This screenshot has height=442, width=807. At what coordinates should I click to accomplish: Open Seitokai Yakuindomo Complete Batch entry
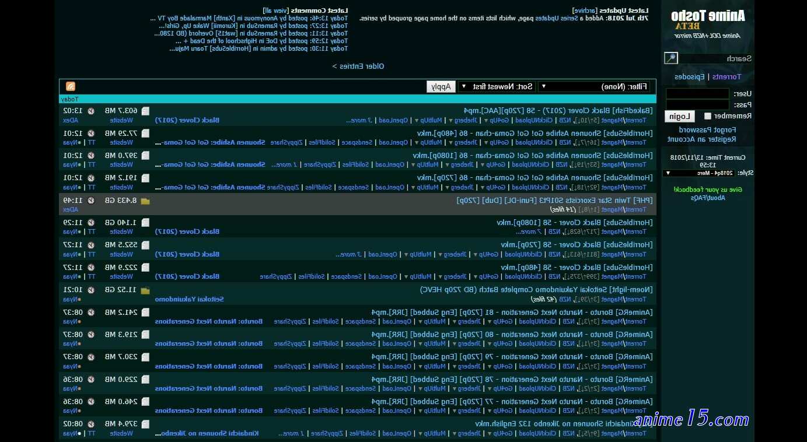(536, 290)
